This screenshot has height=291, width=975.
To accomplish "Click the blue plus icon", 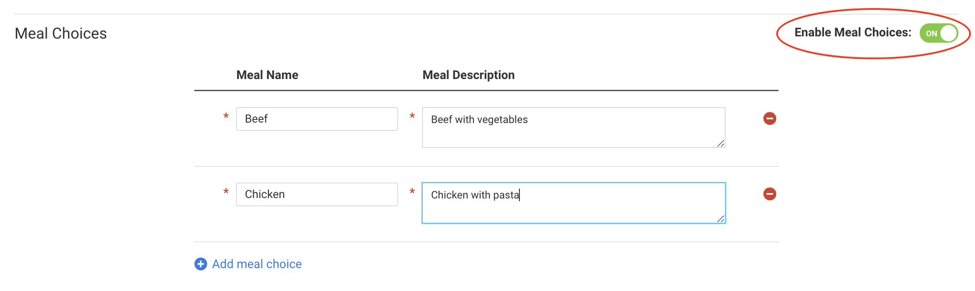I will 201,264.
